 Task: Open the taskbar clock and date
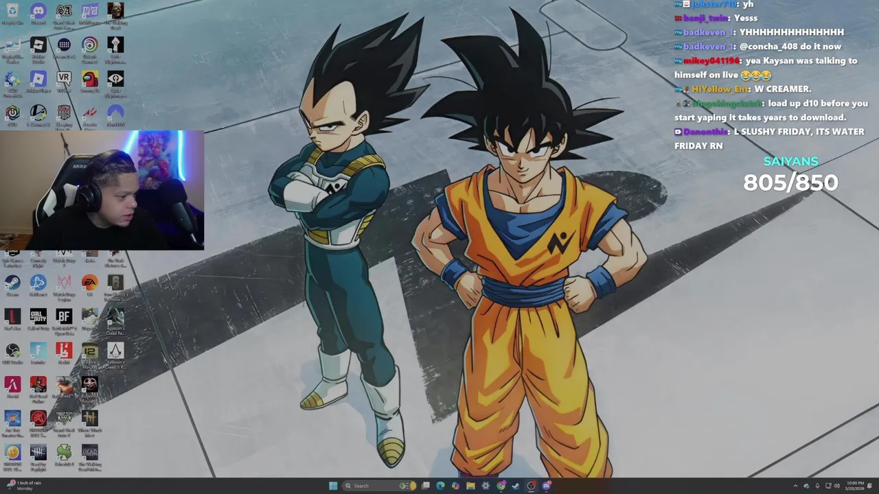pyautogui.click(x=856, y=486)
